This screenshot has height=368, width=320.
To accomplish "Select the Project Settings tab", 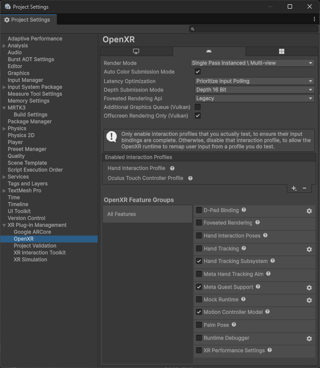I will [28, 19].
